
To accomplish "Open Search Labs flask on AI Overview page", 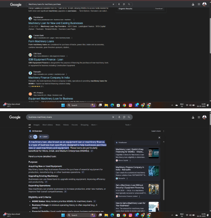I will coord(193,117).
